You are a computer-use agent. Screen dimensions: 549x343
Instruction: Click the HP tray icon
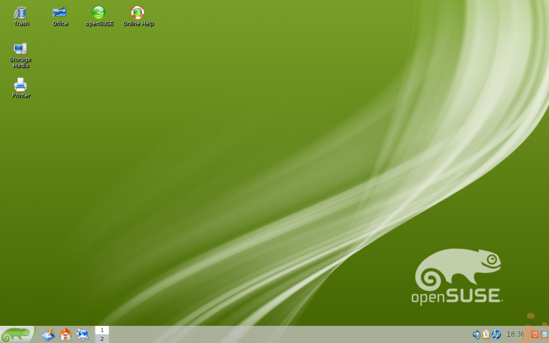(496, 335)
